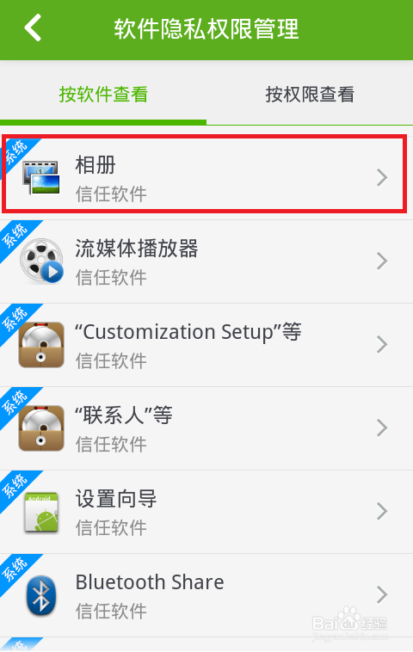Image resolution: width=413 pixels, height=652 pixels.
Task: Tap the 软件隐私权限管理 title
Action: pyautogui.click(x=206, y=28)
